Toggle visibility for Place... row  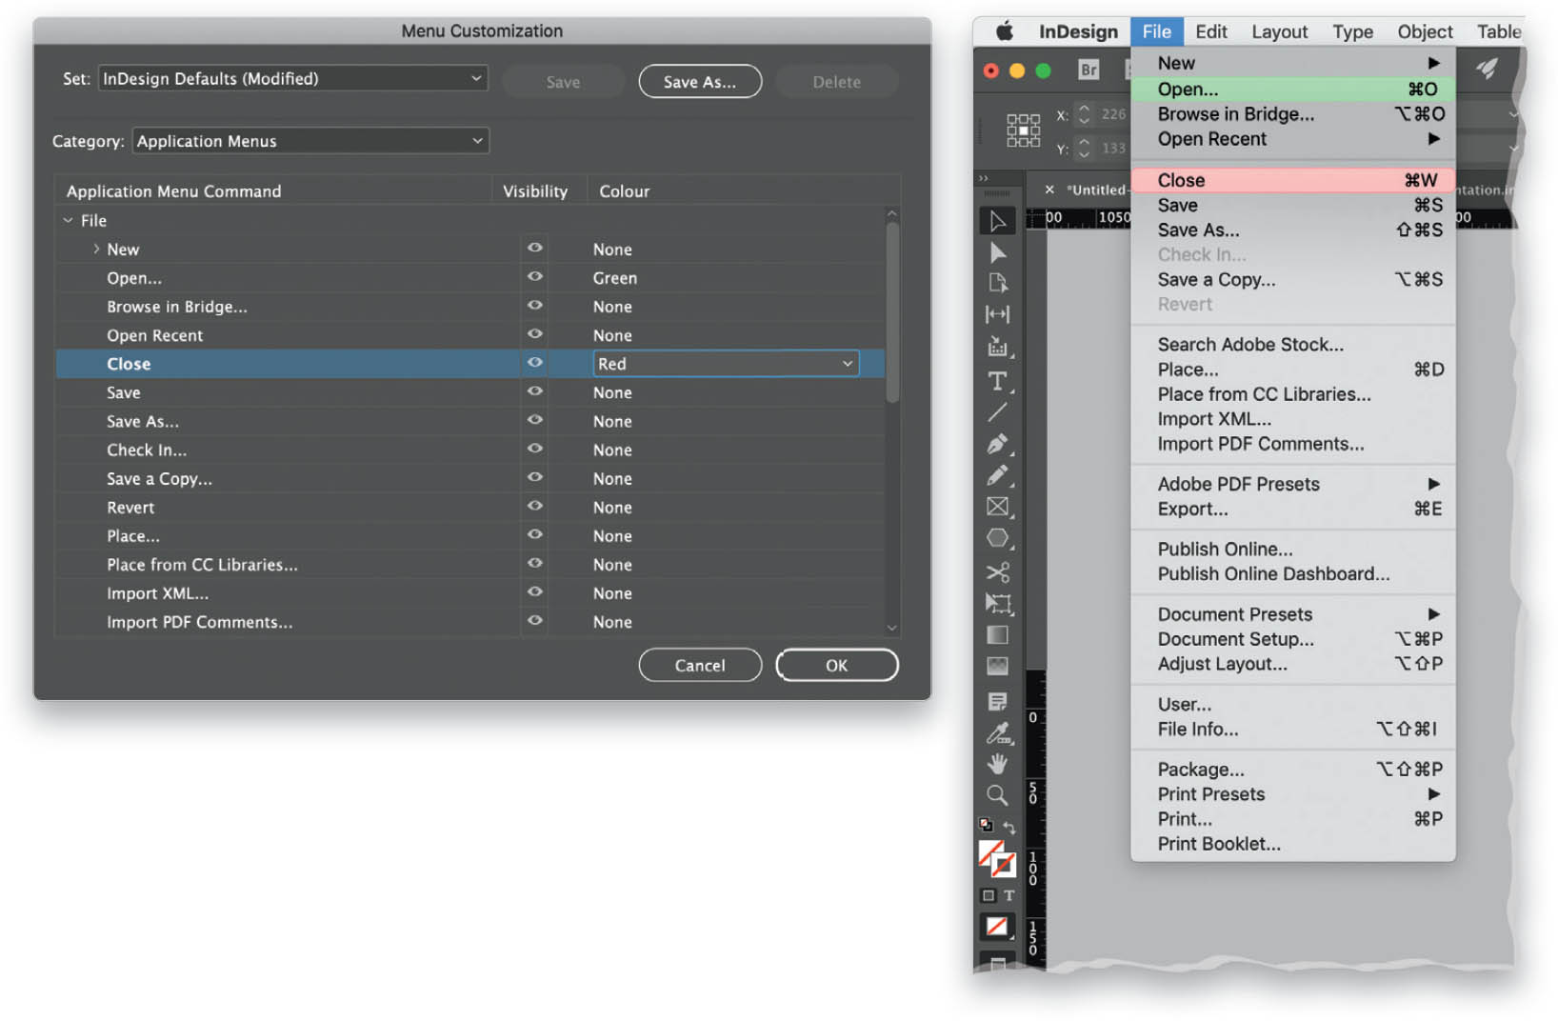(x=535, y=534)
